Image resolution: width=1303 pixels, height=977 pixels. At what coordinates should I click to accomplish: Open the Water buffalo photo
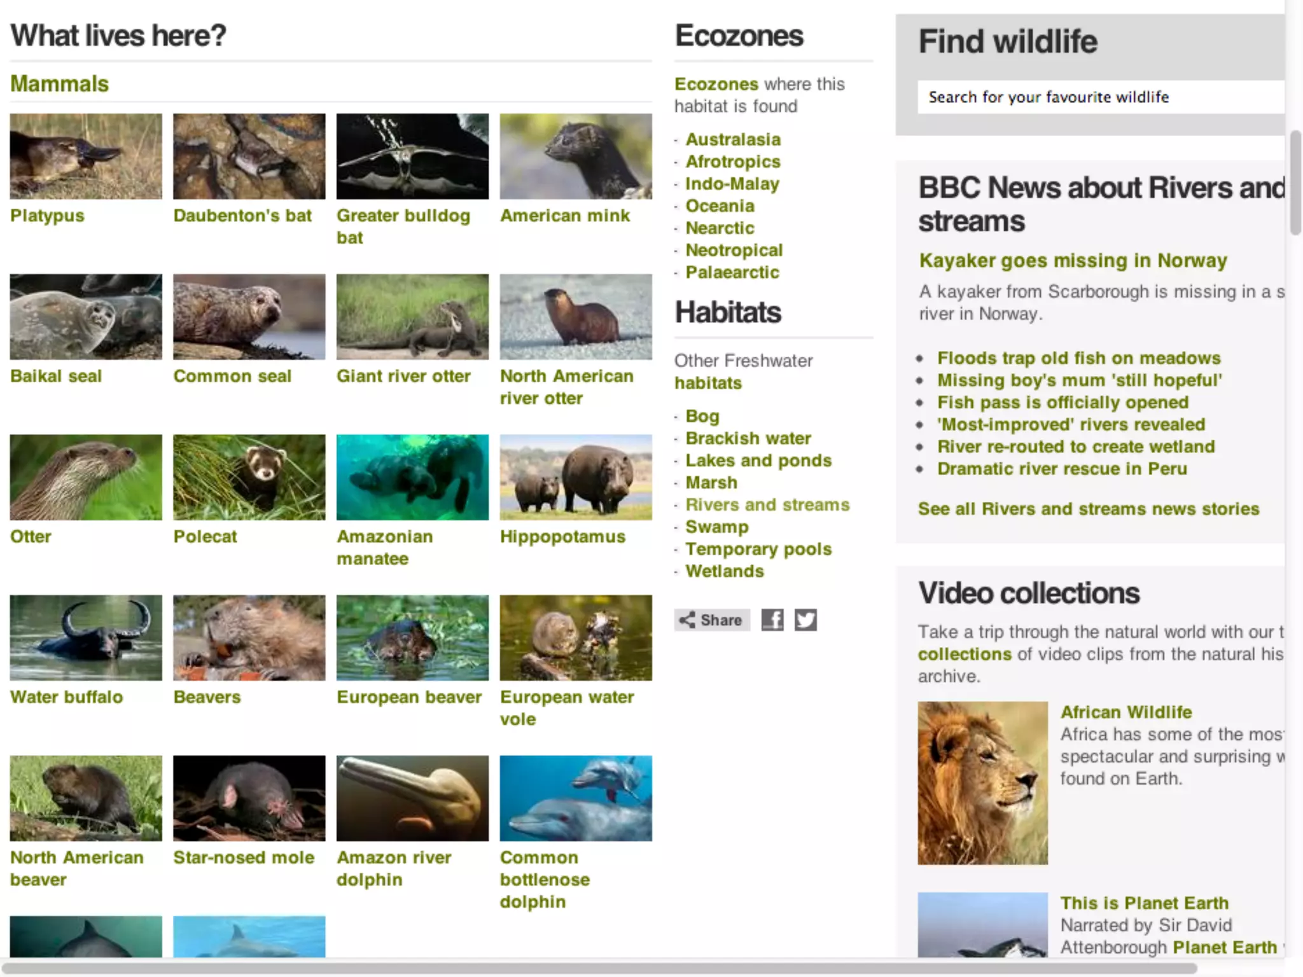click(x=86, y=637)
